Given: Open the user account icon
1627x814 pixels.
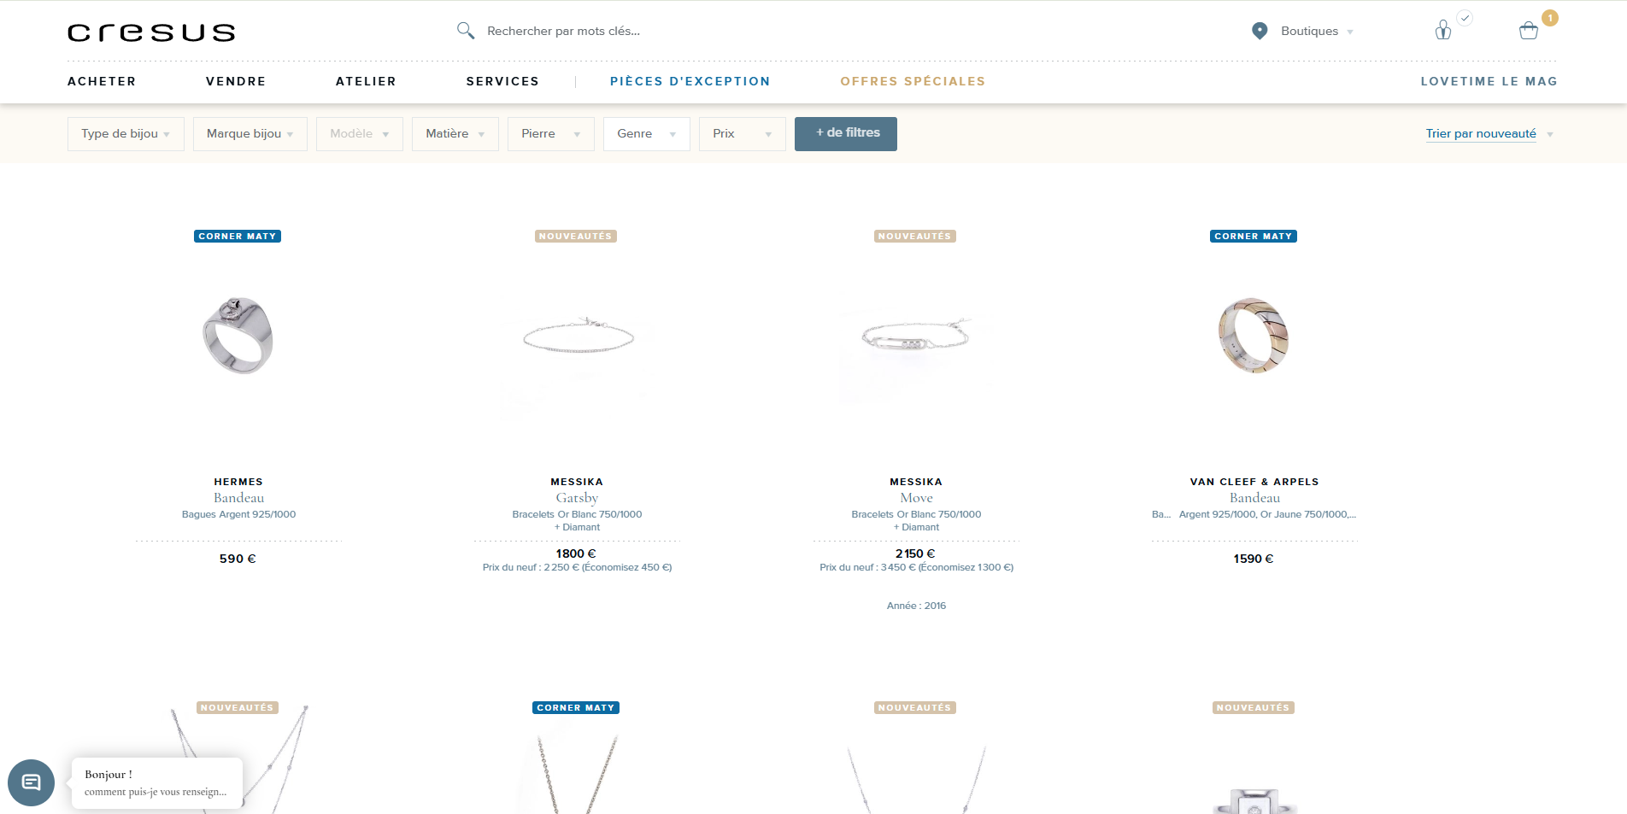Looking at the screenshot, I should [x=1443, y=31].
